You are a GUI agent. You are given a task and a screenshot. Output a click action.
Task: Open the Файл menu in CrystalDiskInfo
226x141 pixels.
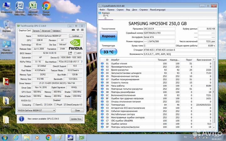point(102,10)
